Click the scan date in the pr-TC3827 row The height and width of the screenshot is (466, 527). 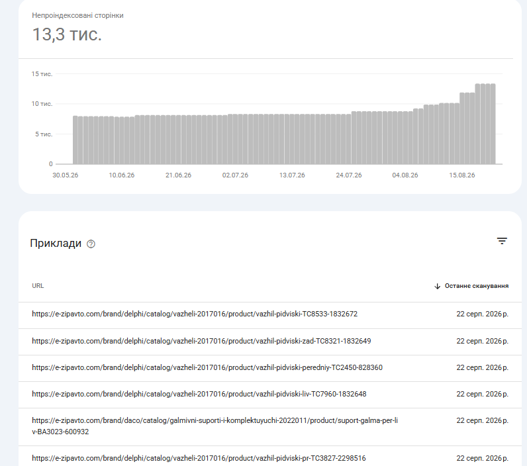coord(482,458)
